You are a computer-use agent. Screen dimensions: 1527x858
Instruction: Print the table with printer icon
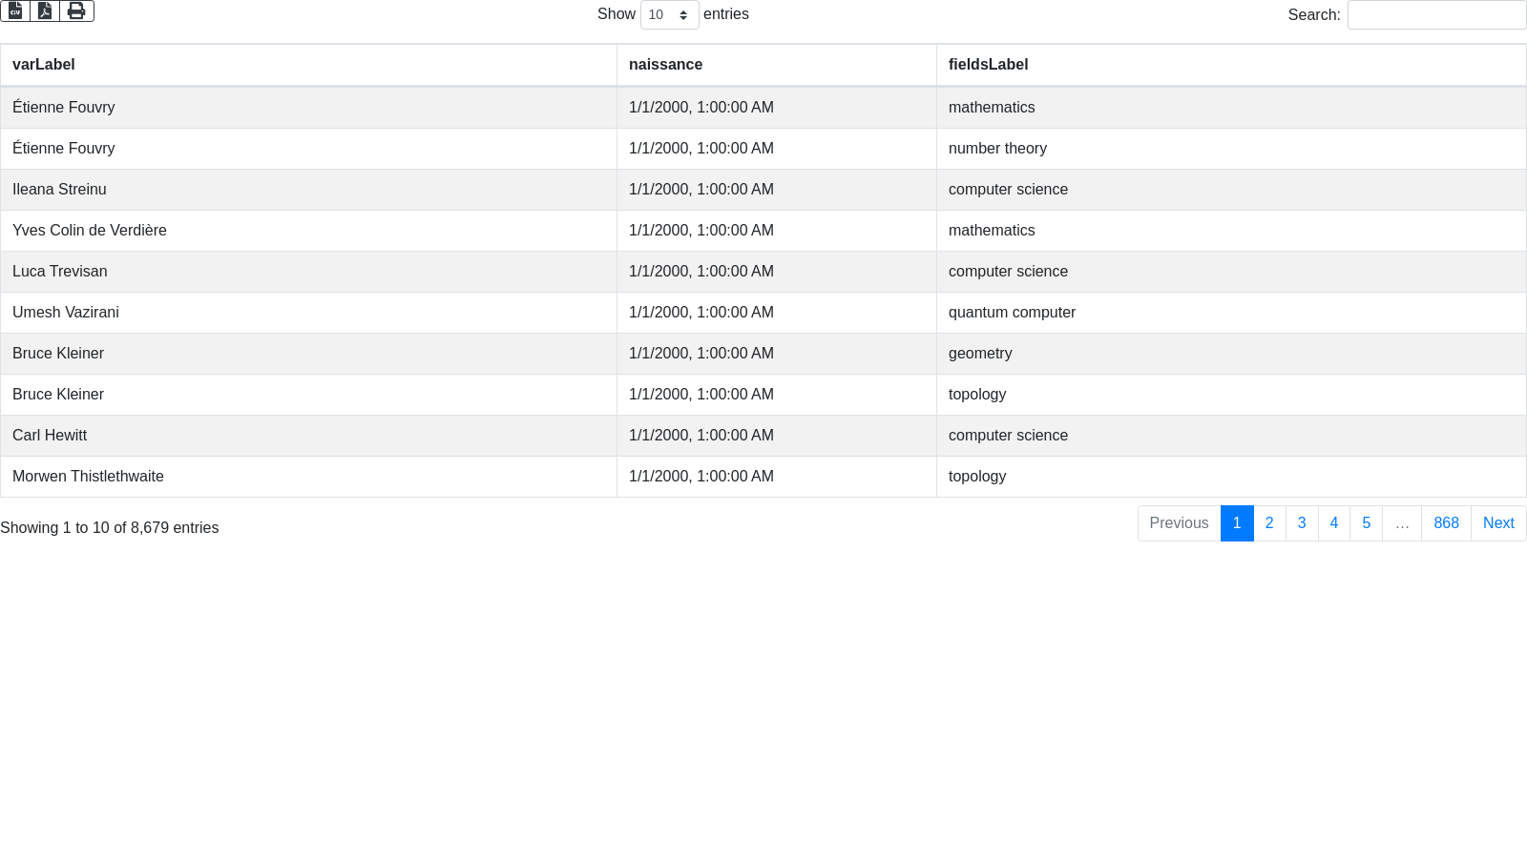(76, 10)
